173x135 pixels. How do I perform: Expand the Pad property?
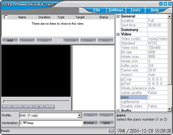122,84
